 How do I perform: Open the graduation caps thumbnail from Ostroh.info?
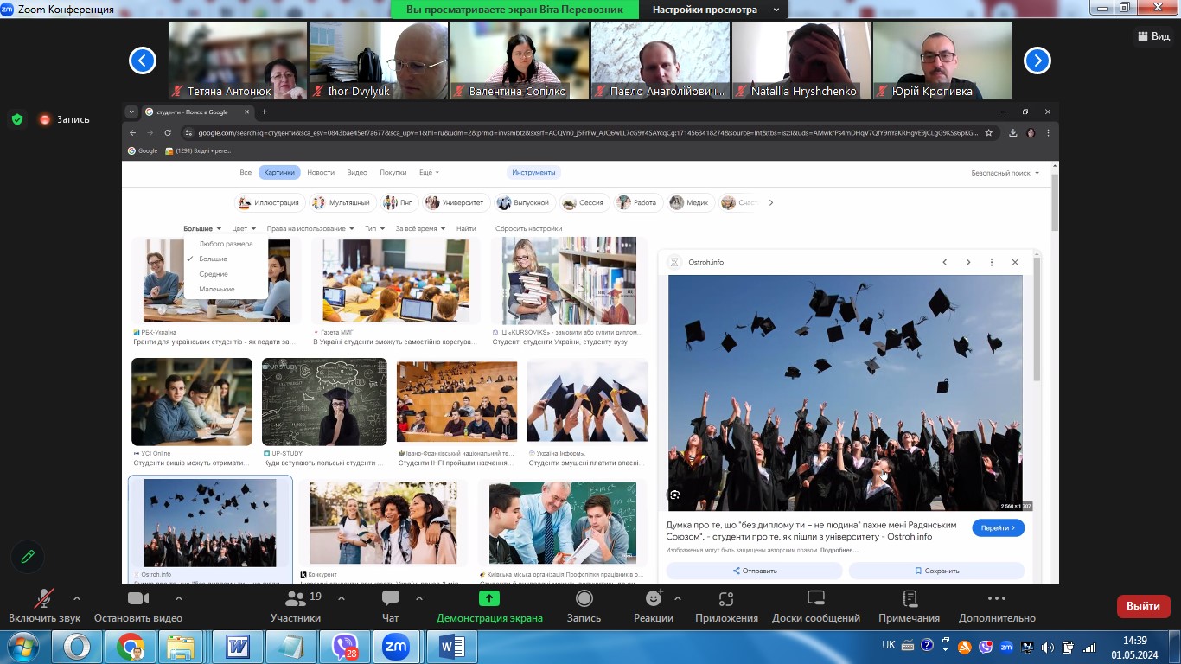click(210, 522)
